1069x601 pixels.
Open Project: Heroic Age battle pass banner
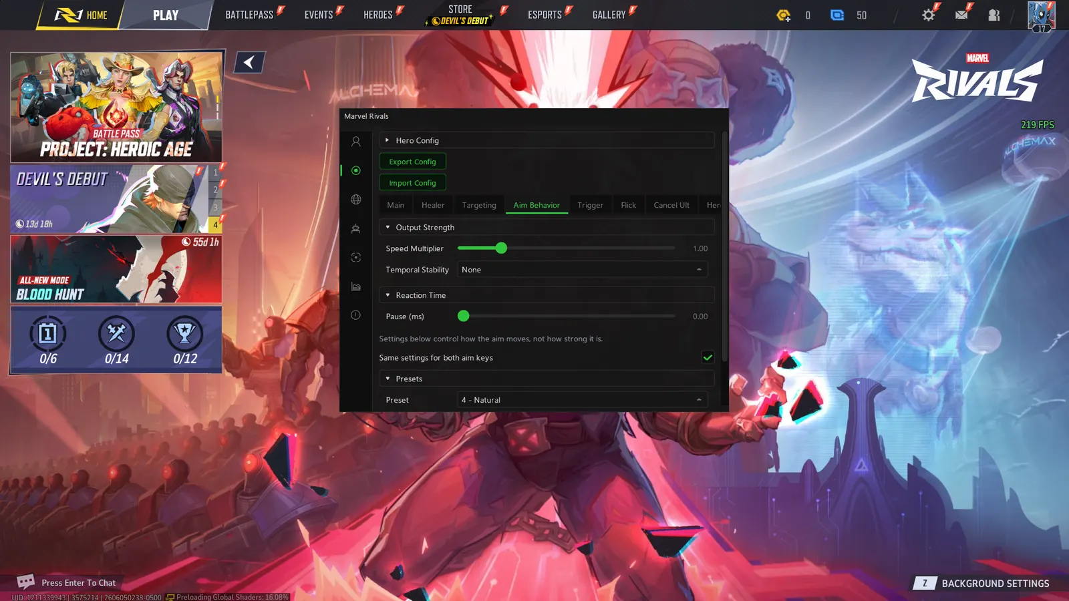tap(117, 107)
